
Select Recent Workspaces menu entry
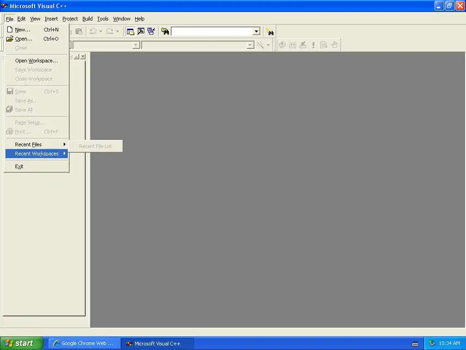click(37, 154)
